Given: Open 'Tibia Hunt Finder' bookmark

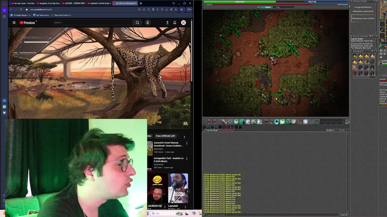Looking at the screenshot, I should click(x=61, y=15).
